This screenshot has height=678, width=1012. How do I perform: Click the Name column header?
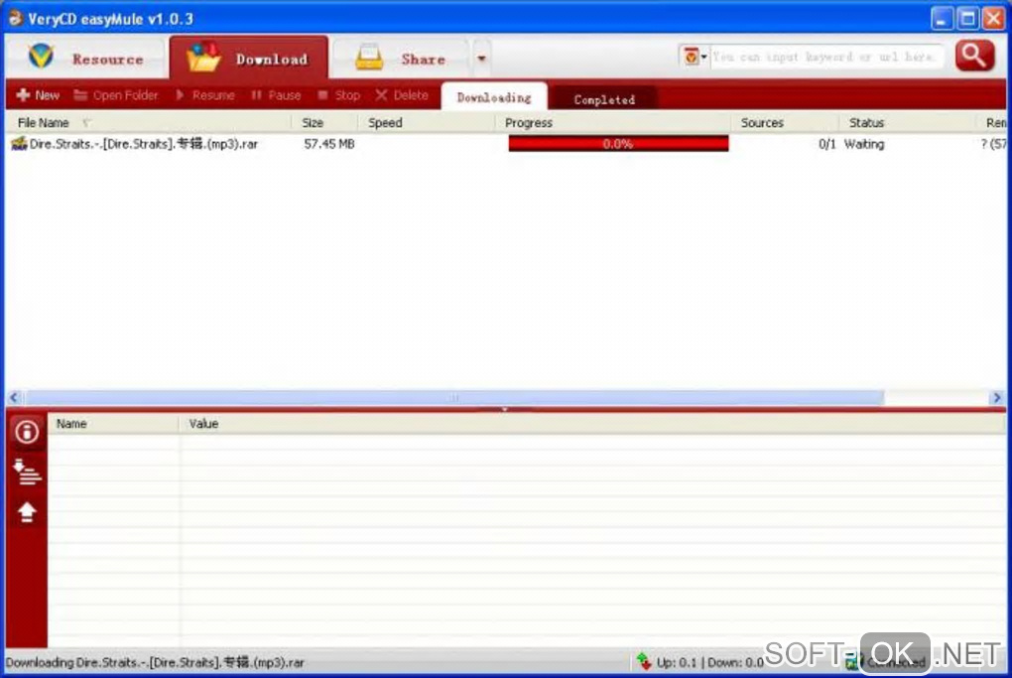113,424
